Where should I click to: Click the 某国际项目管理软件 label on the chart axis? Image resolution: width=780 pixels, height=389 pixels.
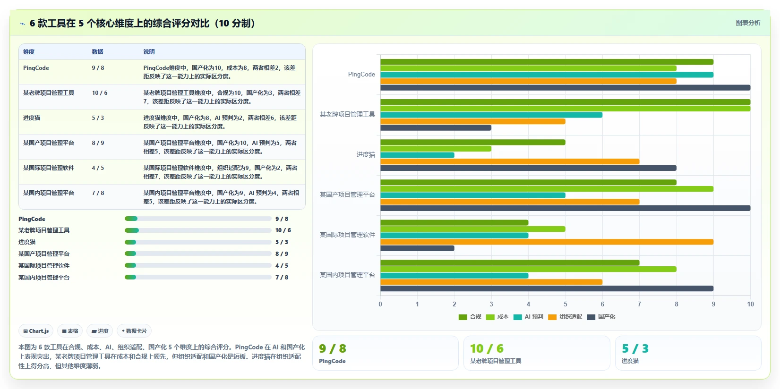347,235
